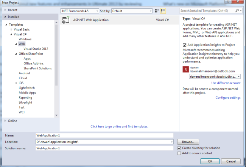Open the .NET Framework 4.5 dropdown
246x167 pixels.
pyautogui.click(x=80, y=11)
